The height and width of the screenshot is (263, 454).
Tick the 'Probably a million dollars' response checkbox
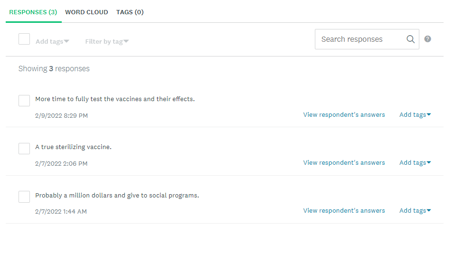[24, 197]
